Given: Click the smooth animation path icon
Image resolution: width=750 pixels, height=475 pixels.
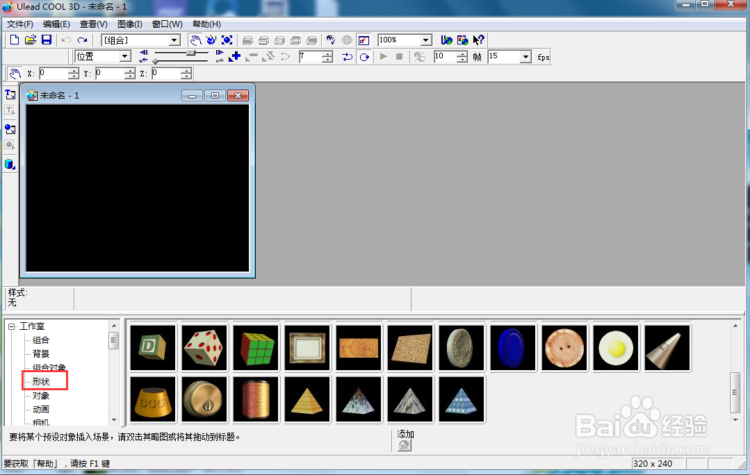Looking at the screenshot, I should [285, 57].
